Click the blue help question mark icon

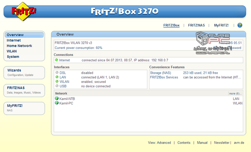(240, 25)
